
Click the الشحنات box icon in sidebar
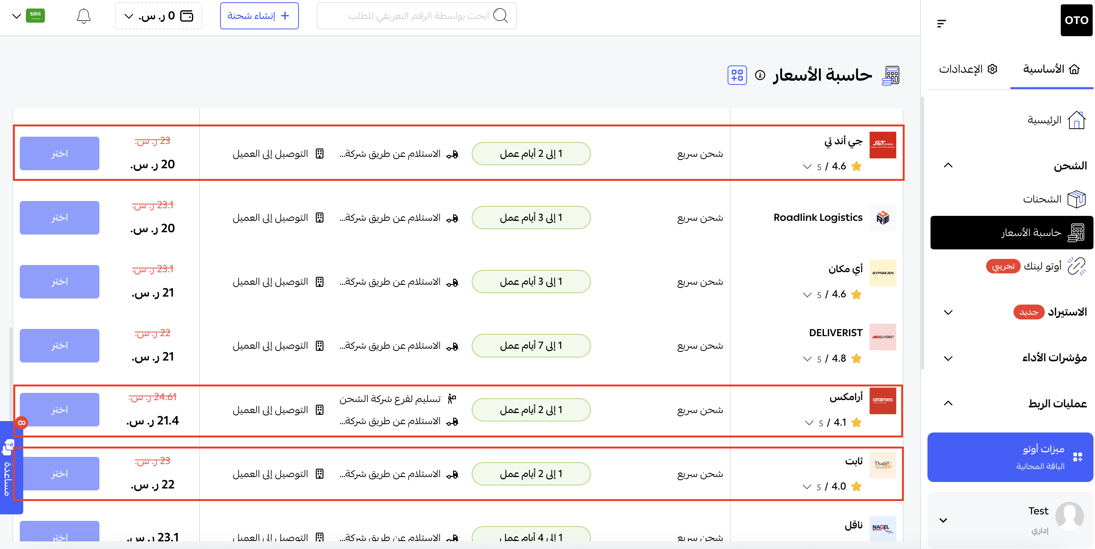point(1076,199)
